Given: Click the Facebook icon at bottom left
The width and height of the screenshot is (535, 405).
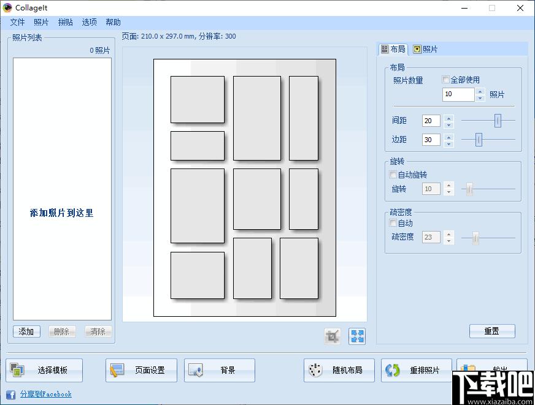Looking at the screenshot, I should pos(10,395).
